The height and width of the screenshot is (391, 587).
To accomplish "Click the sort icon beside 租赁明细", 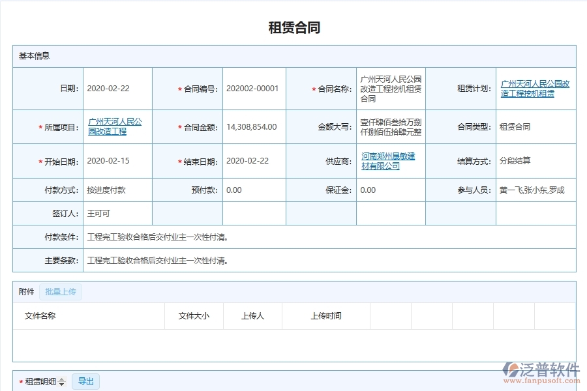I will [62, 381].
